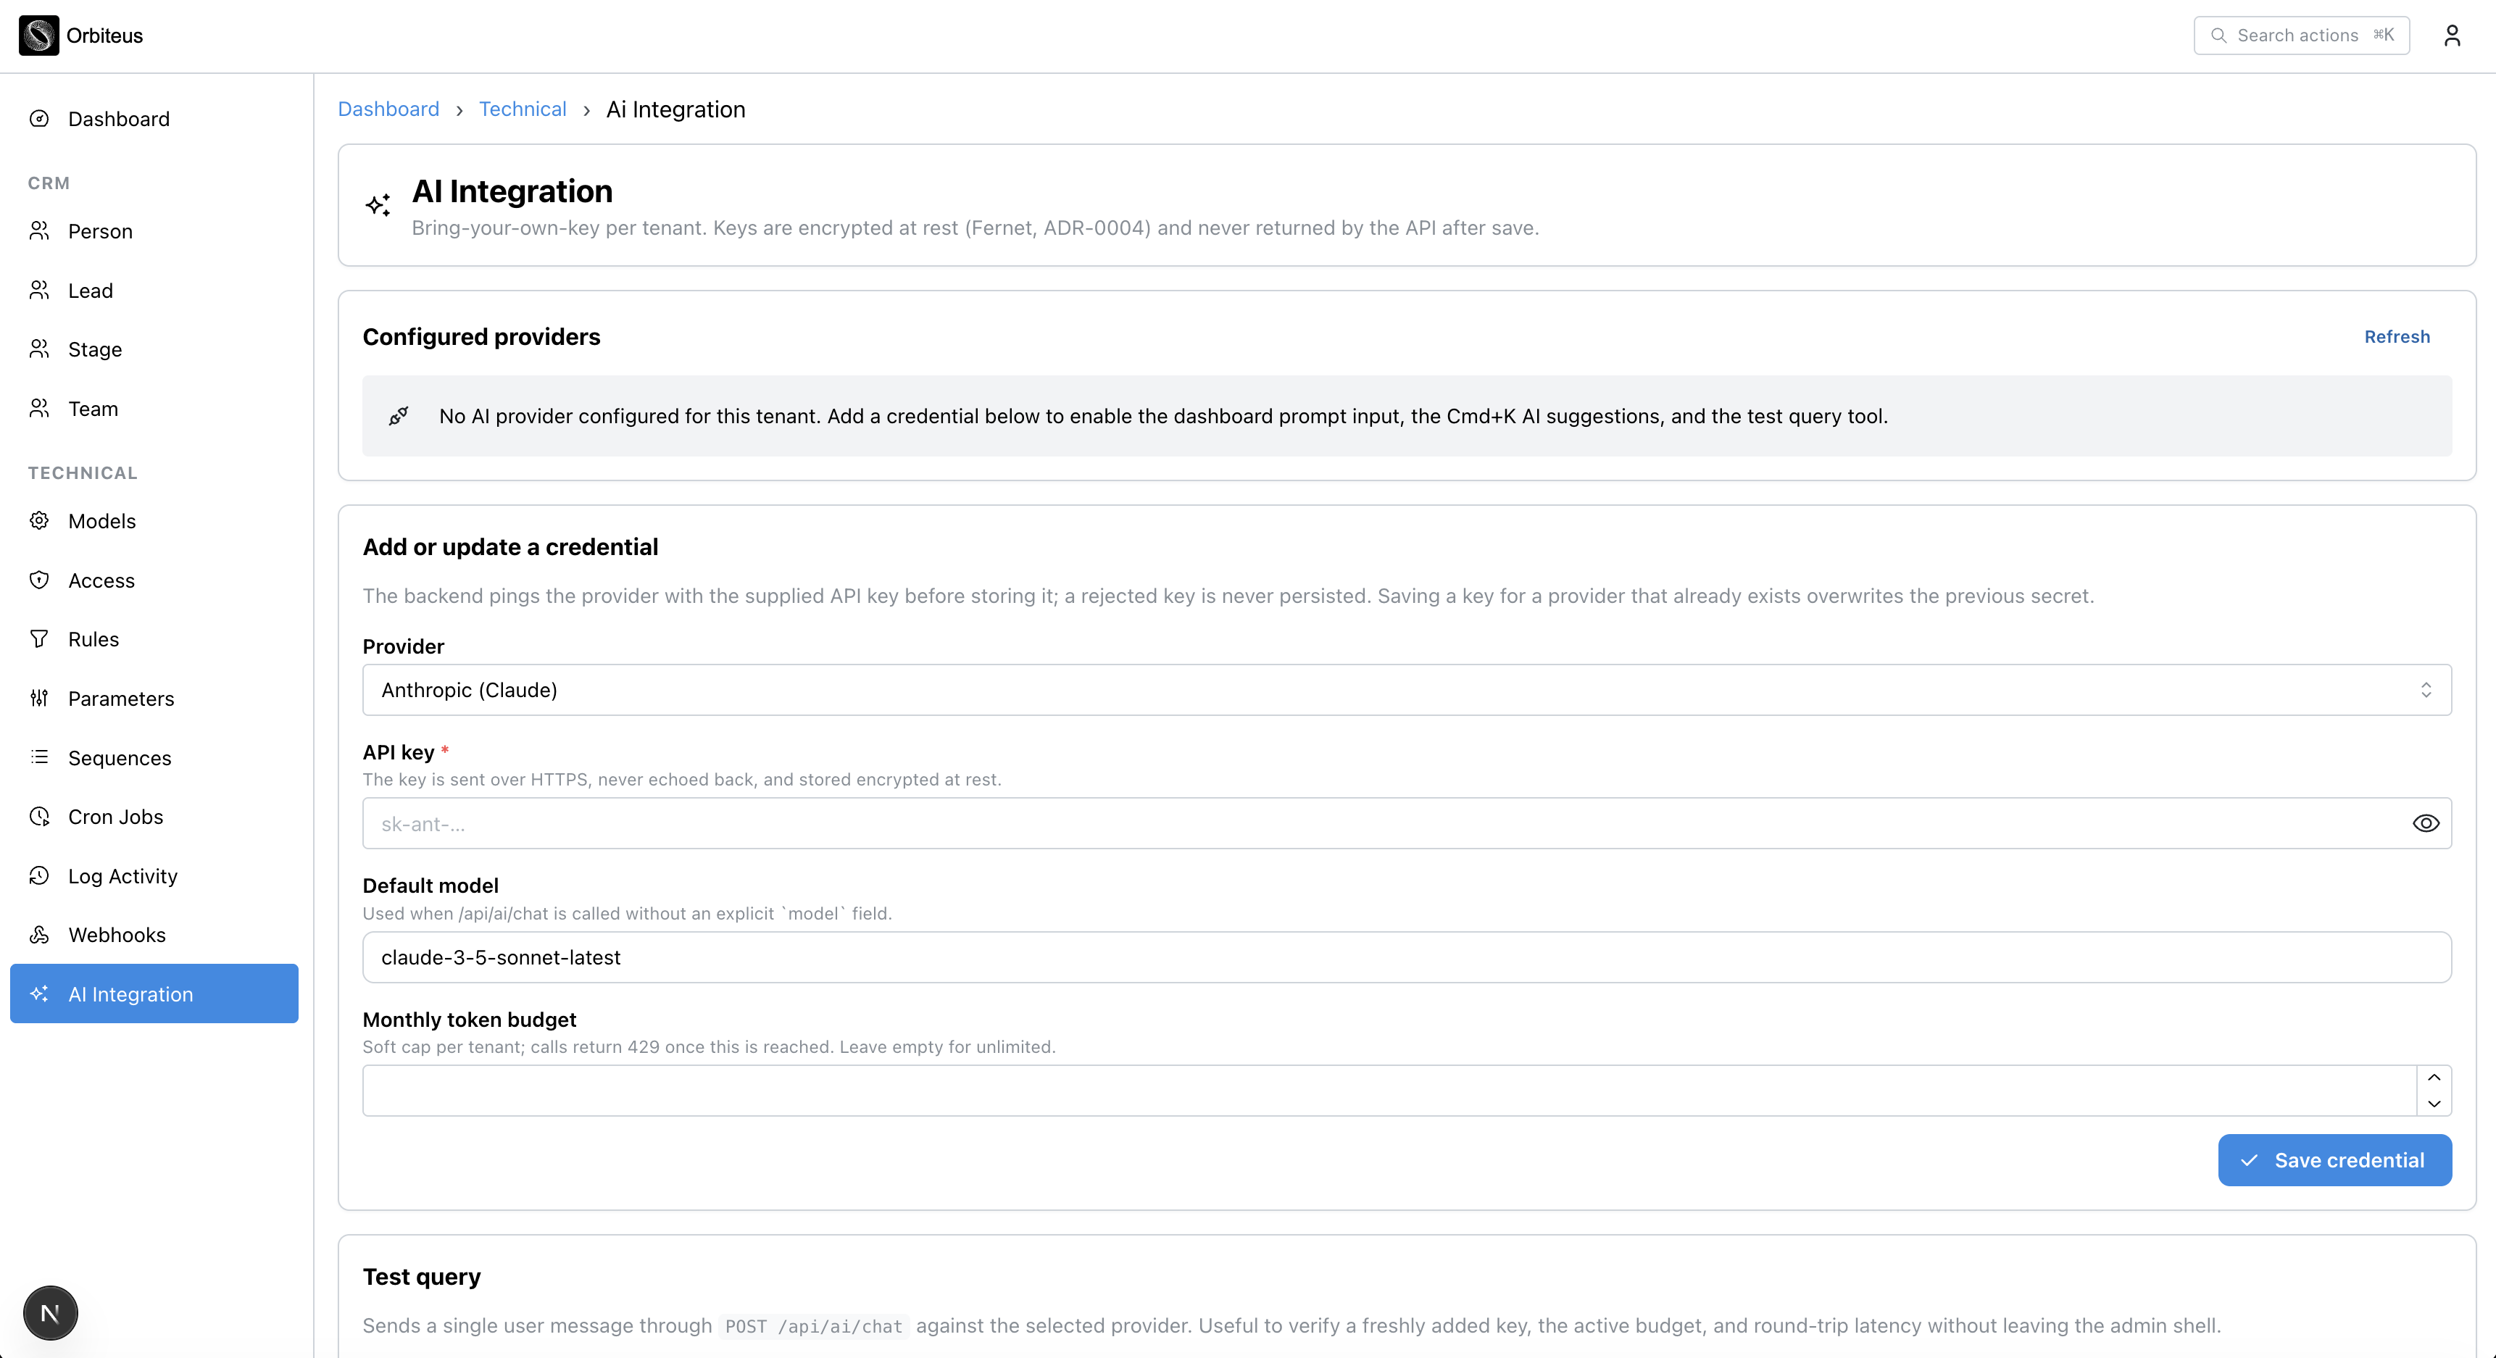Click the Webhooks icon in sidebar
This screenshot has height=1358, width=2496.
(x=40, y=935)
